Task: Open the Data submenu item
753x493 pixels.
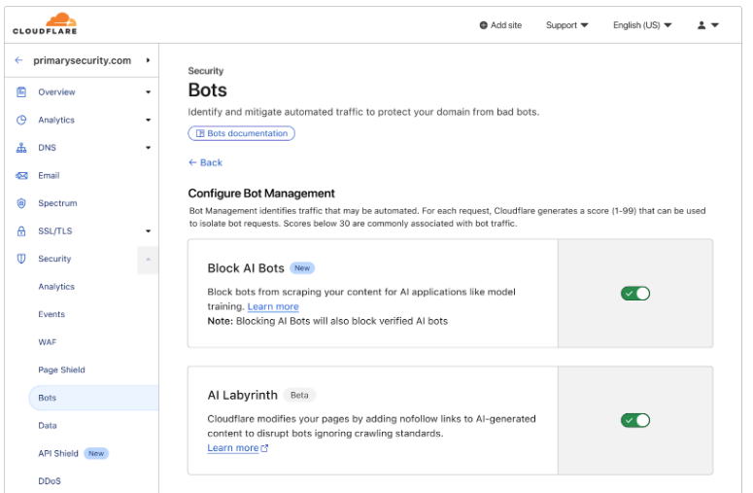Action: pyautogui.click(x=47, y=426)
